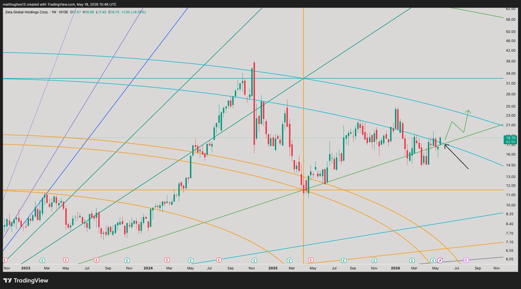Click the 13.00 price axis label
Screen dimensions: 521x289
pos(510,177)
